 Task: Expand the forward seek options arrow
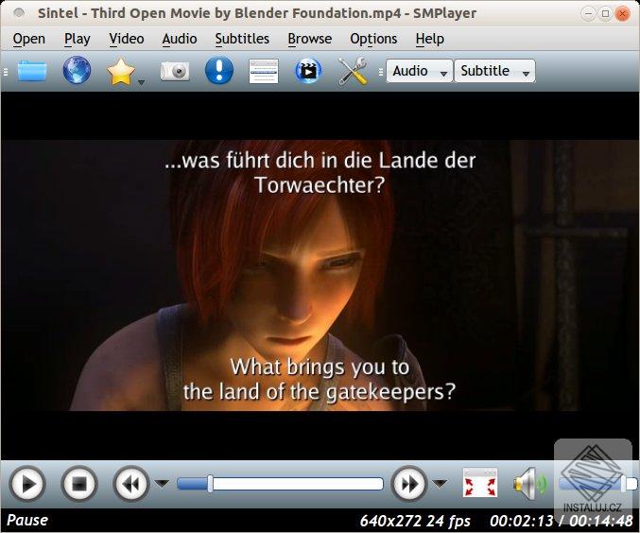(440, 484)
